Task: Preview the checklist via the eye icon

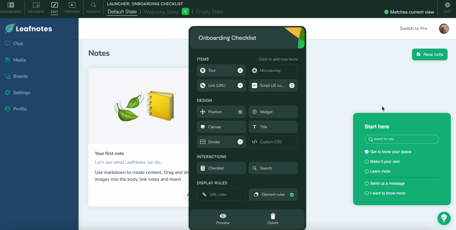Action: [223, 219]
